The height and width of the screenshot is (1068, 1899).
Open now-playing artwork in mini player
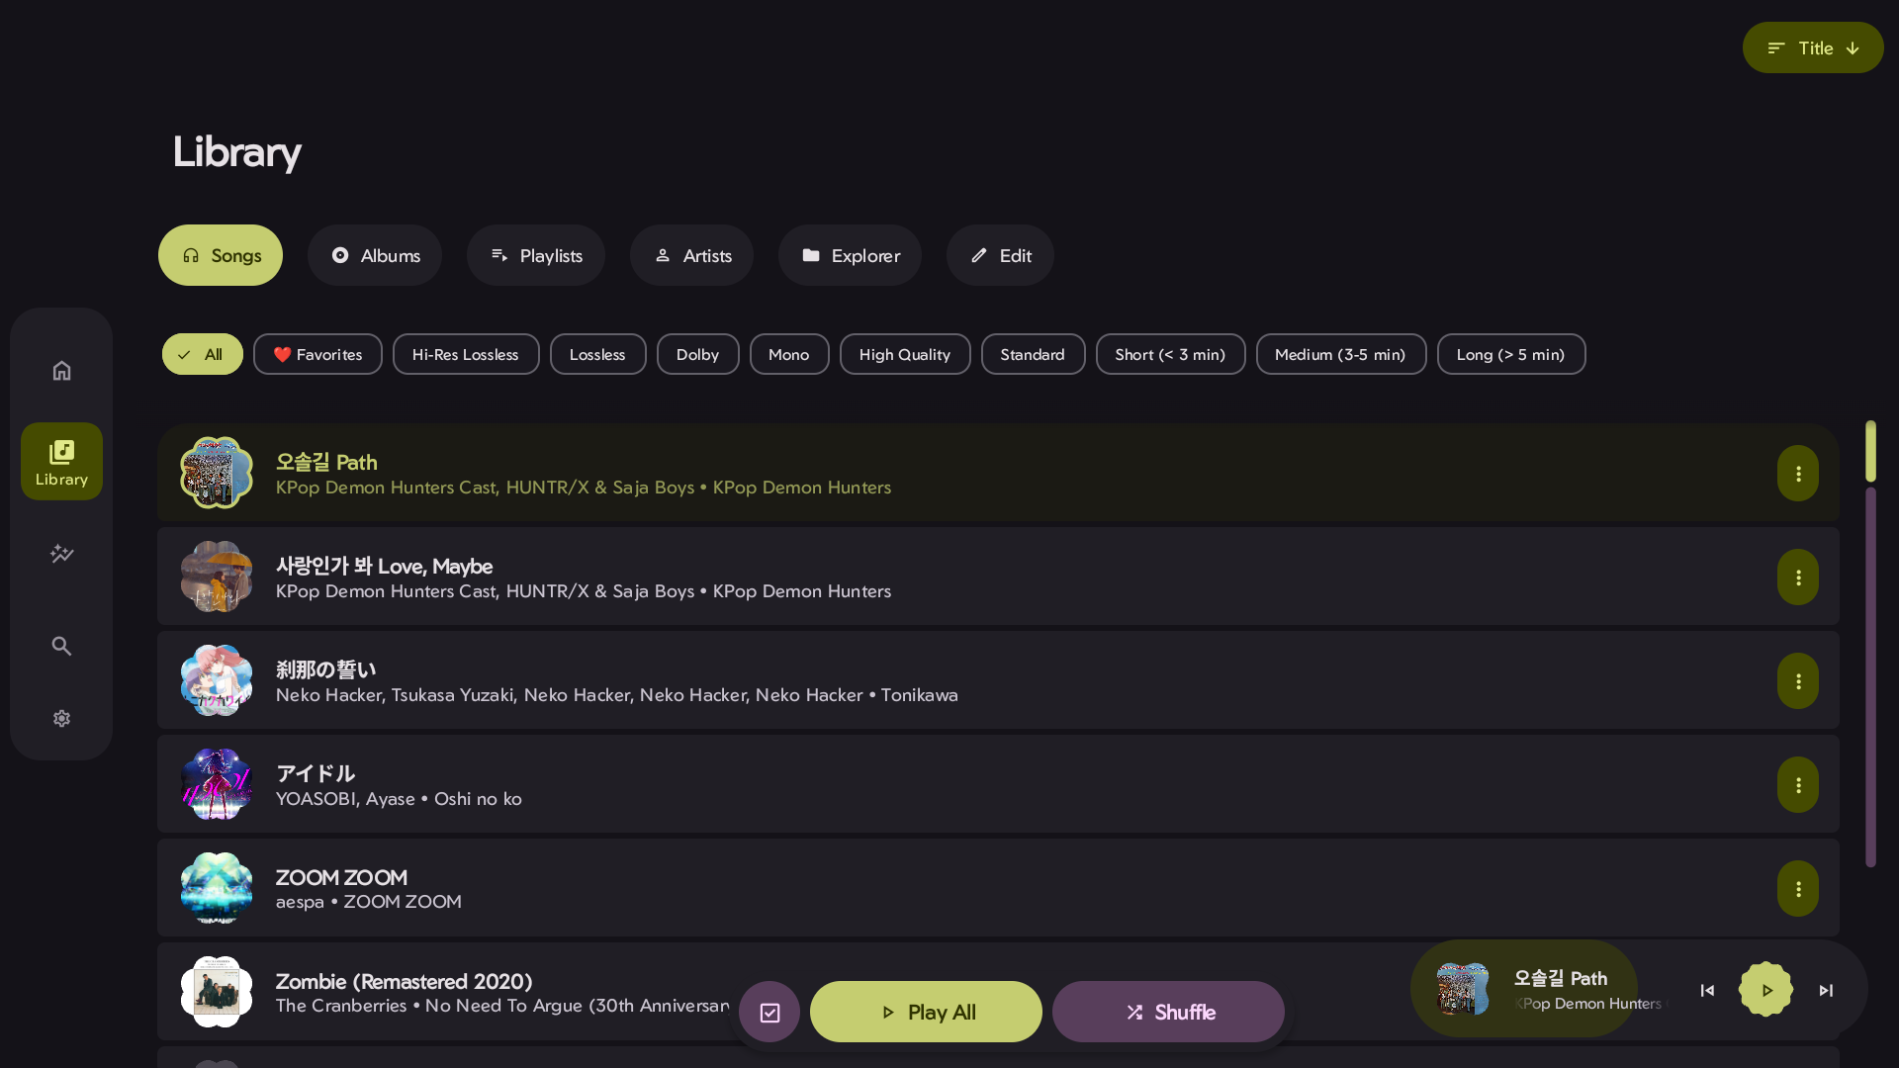click(1463, 989)
